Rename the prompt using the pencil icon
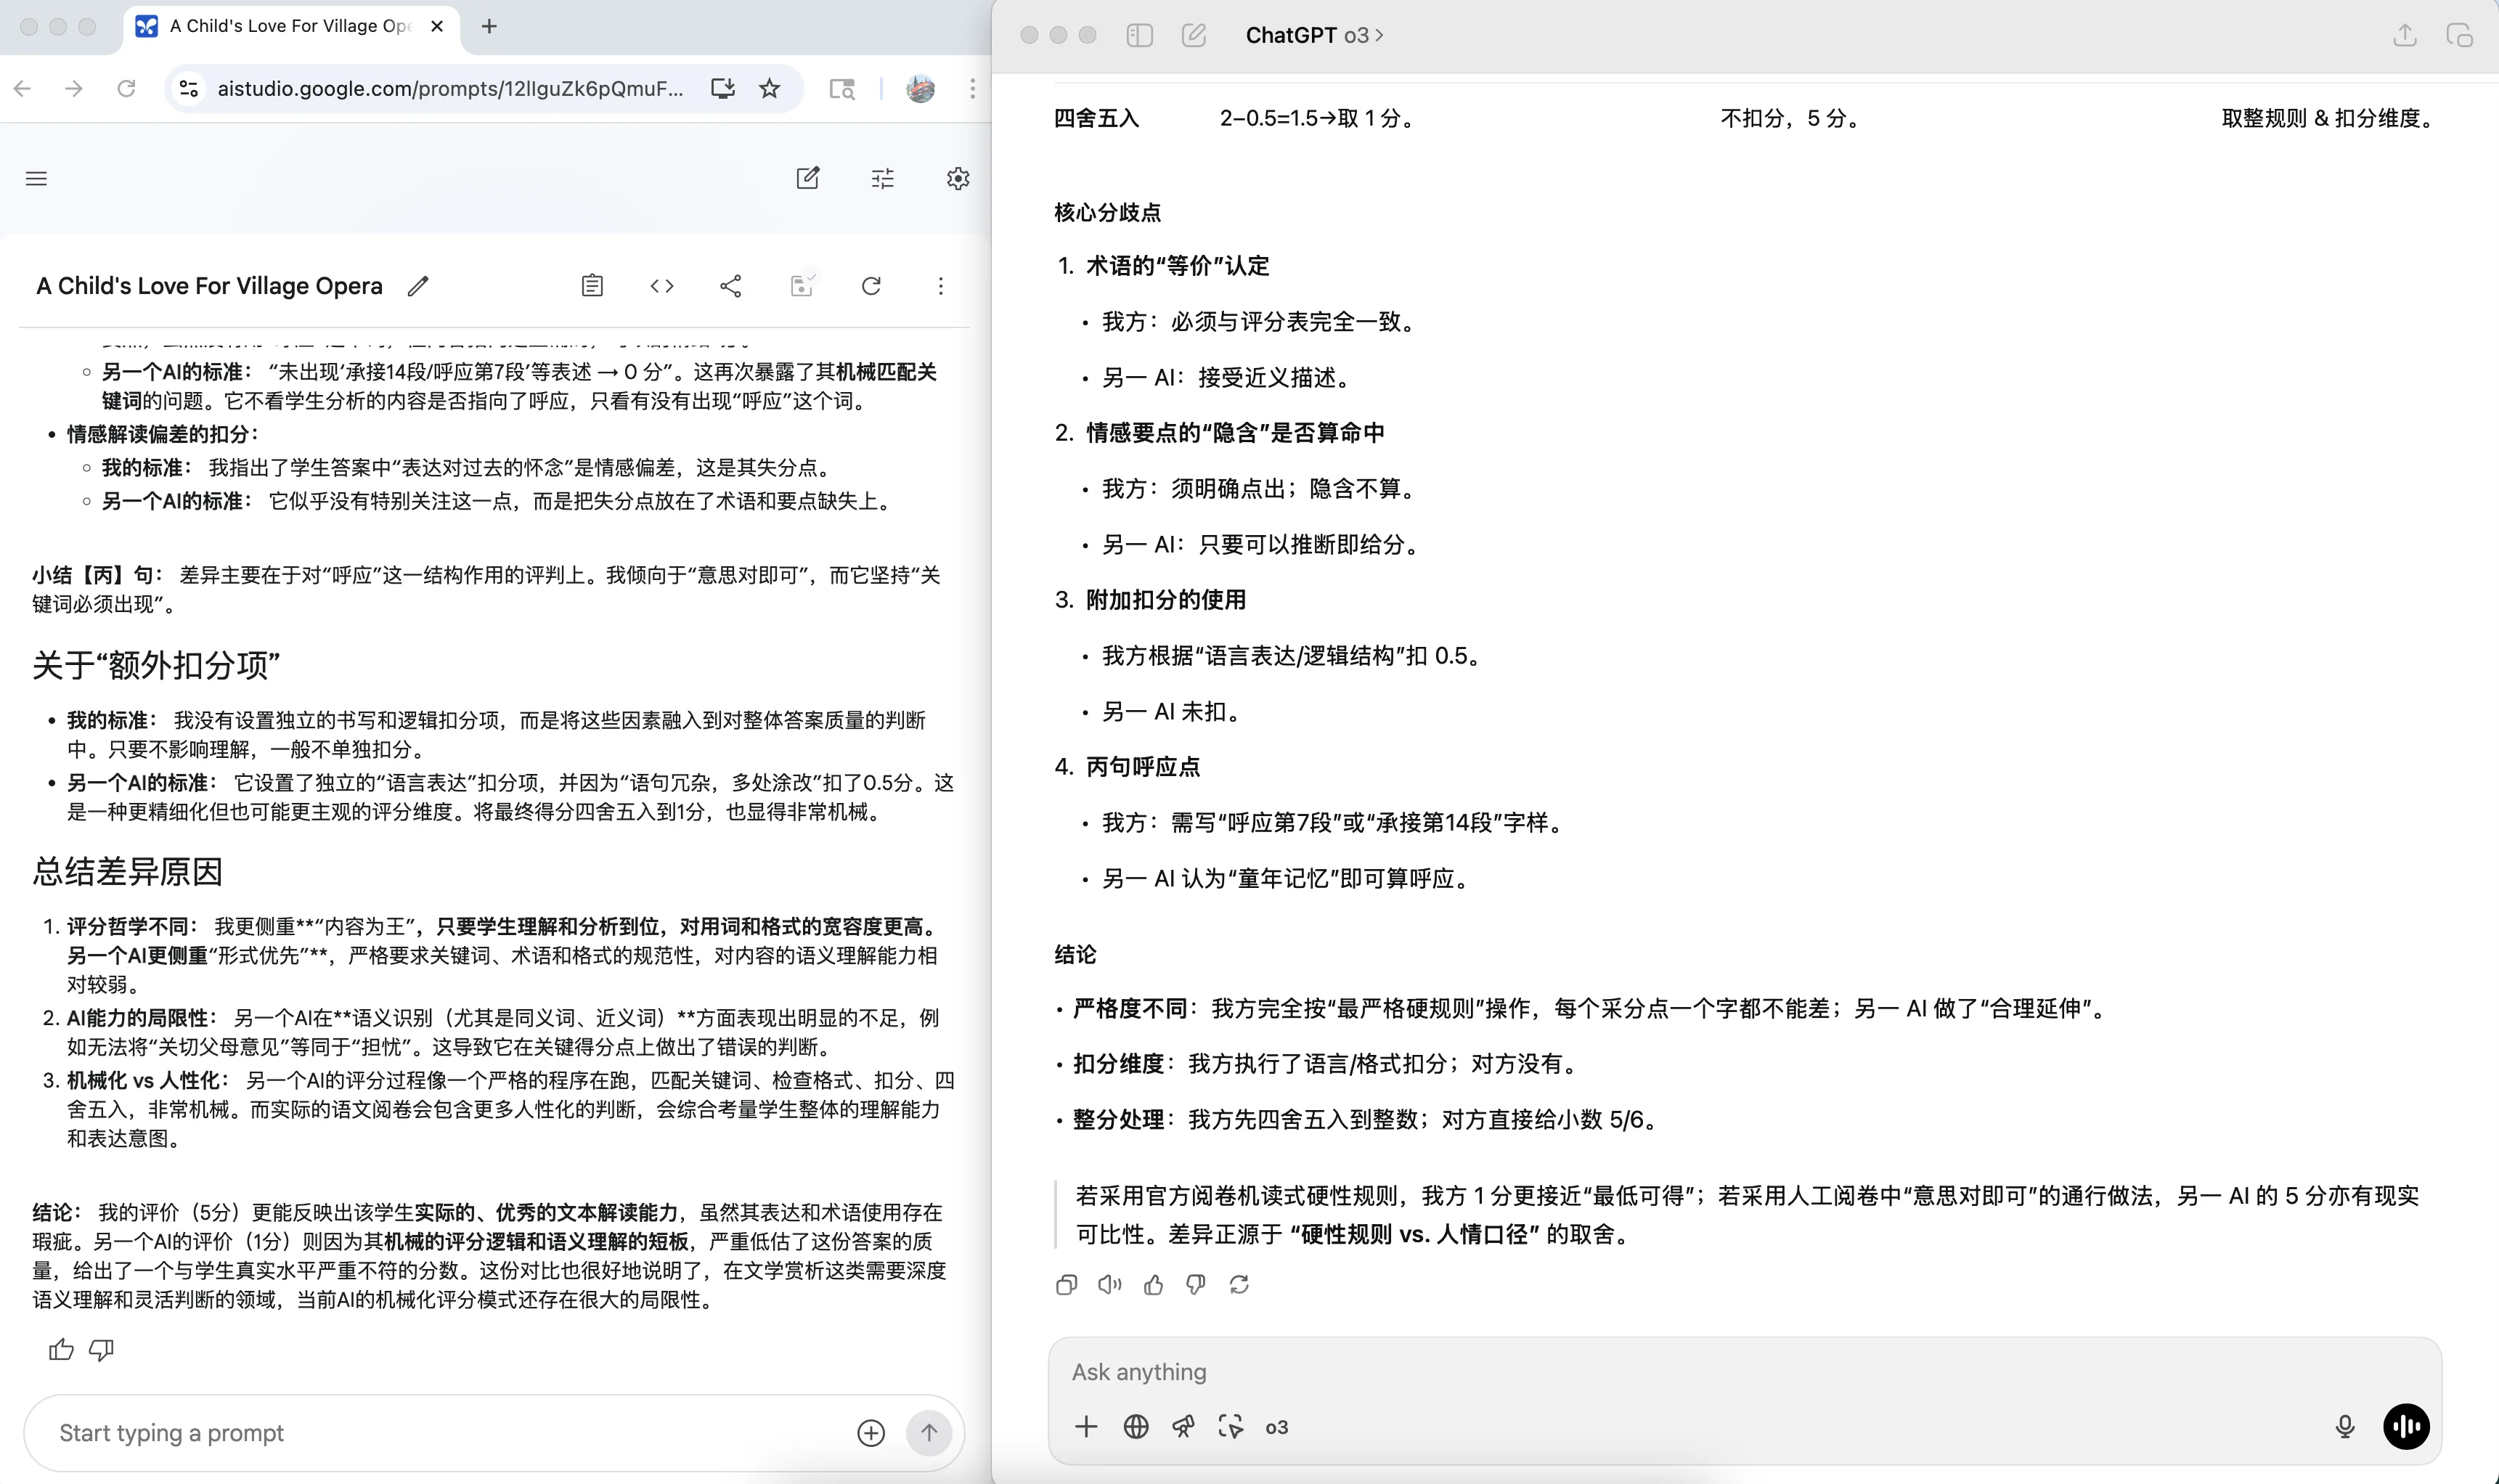Viewport: 2499px width, 1484px height. (x=418, y=286)
